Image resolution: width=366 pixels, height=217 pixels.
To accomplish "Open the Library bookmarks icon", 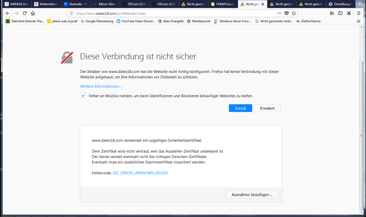I will [x=332, y=13].
